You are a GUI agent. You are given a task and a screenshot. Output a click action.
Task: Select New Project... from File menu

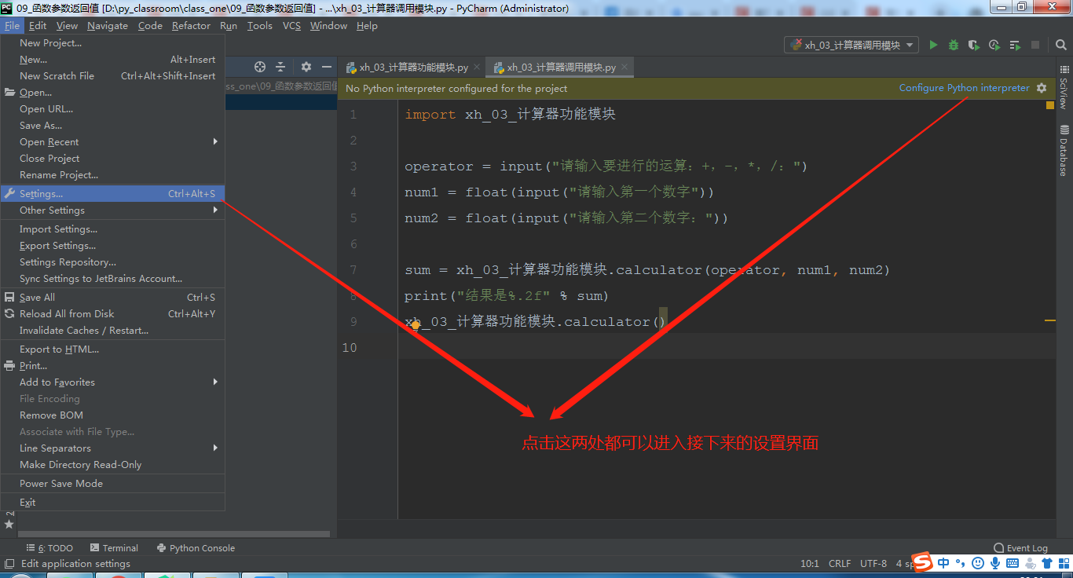112,43
